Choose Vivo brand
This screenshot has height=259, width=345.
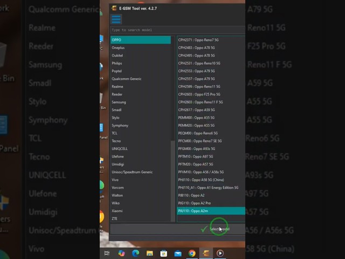(141, 180)
